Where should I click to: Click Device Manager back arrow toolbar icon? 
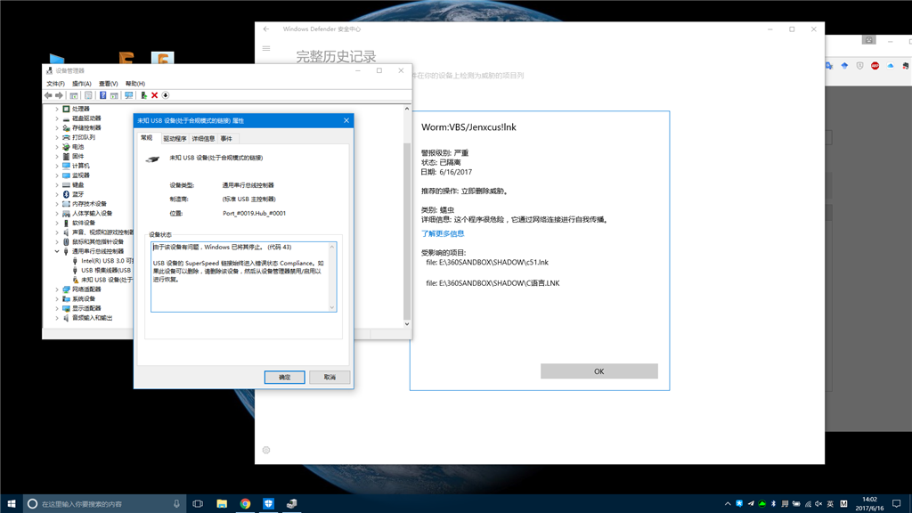tap(48, 95)
